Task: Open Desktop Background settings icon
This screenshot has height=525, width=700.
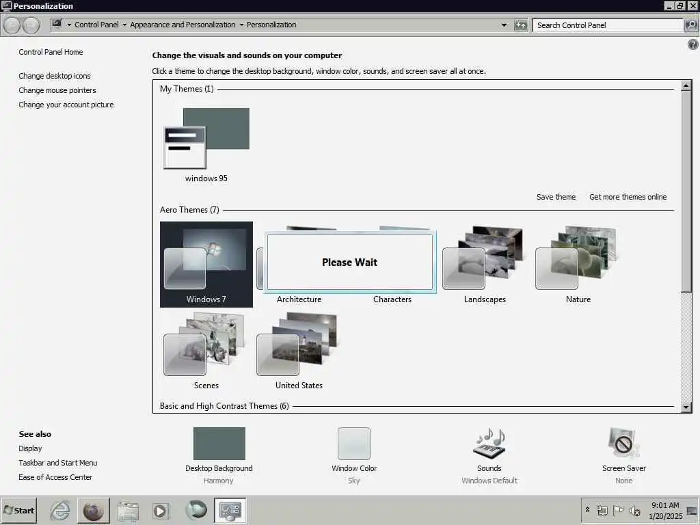Action: tap(219, 443)
